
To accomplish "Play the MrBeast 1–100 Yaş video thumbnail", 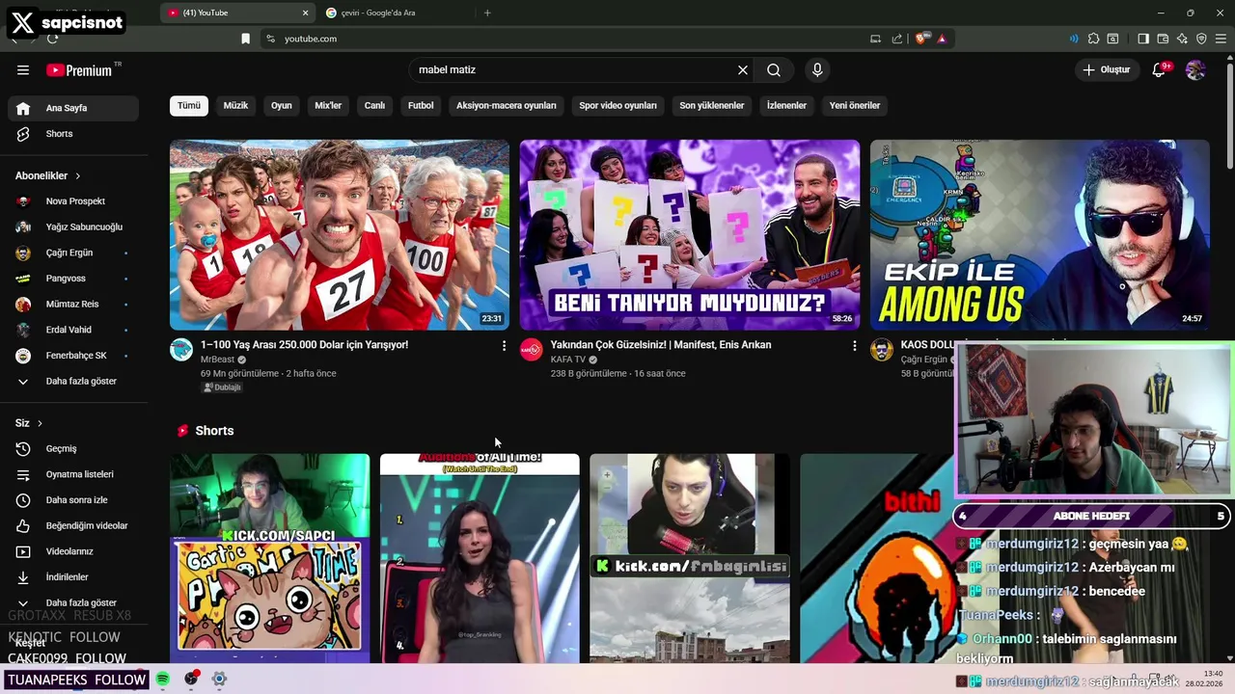I will coord(340,235).
